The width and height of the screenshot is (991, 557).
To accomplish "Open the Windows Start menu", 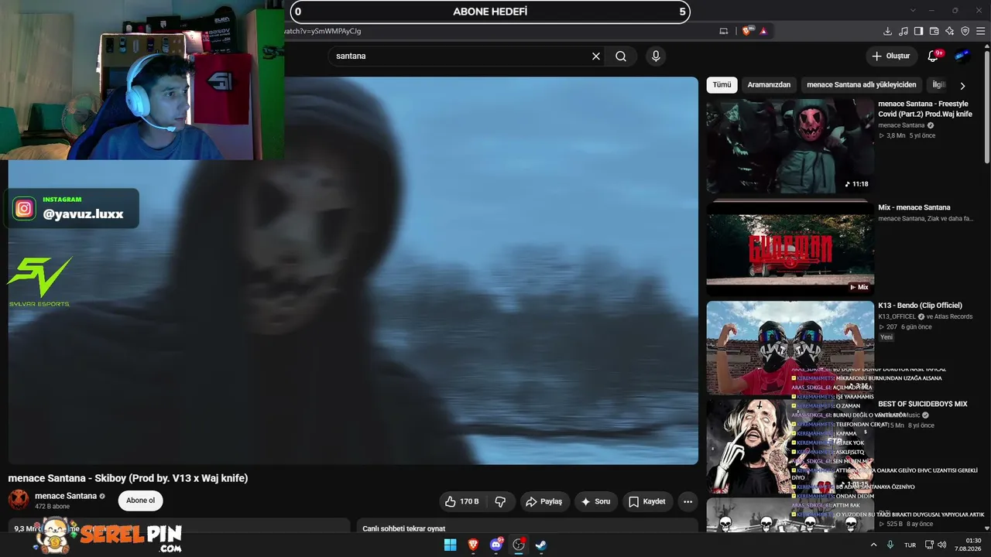I will tap(450, 545).
